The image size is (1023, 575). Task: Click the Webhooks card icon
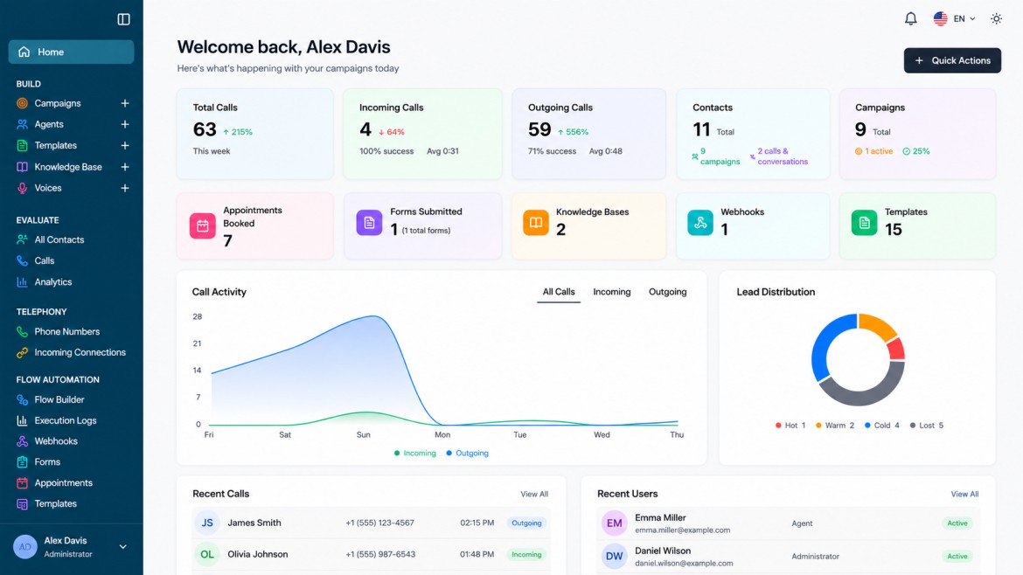pyautogui.click(x=700, y=222)
